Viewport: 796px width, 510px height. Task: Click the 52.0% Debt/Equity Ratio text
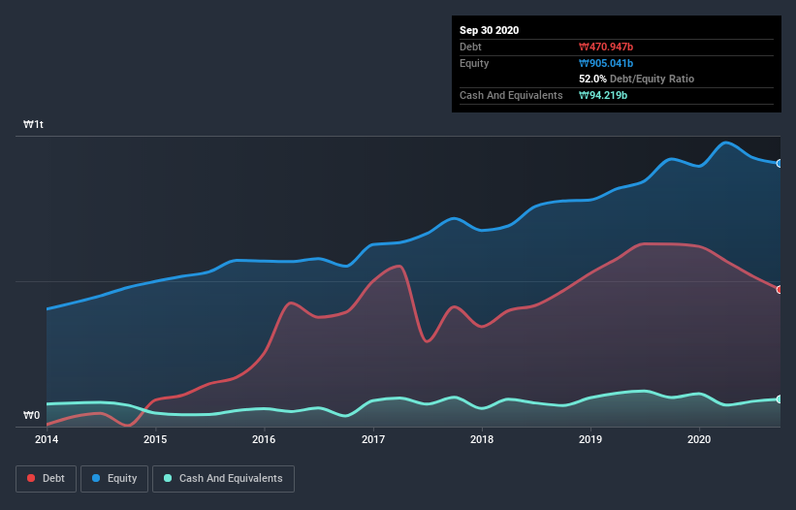click(636, 79)
